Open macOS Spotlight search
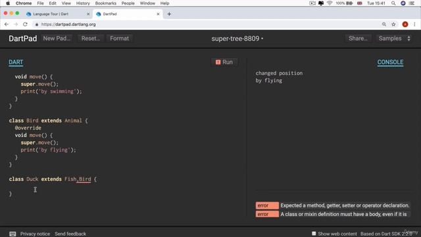The image size is (421, 237). pos(393,3)
